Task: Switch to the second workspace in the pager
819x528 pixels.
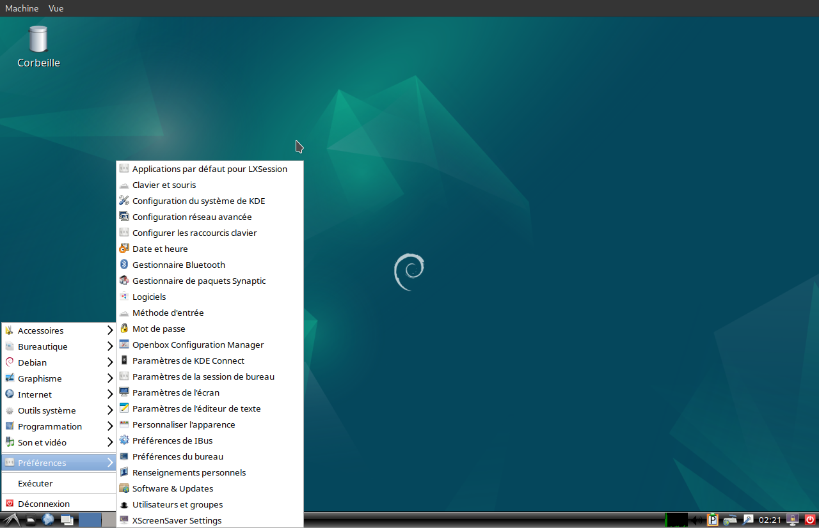Action: point(108,520)
